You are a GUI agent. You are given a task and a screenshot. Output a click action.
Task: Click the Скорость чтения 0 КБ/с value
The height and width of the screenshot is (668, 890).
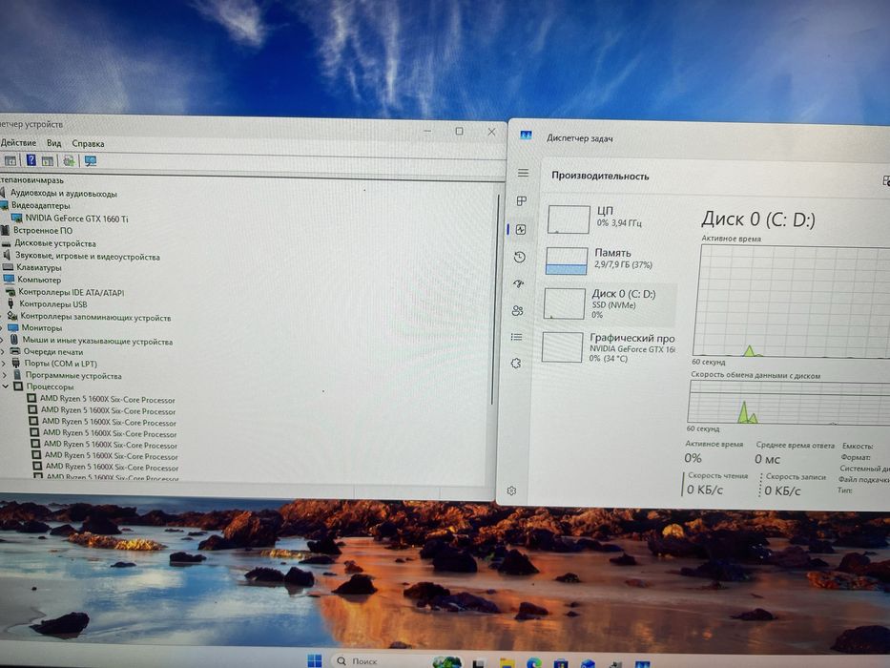coord(704,490)
